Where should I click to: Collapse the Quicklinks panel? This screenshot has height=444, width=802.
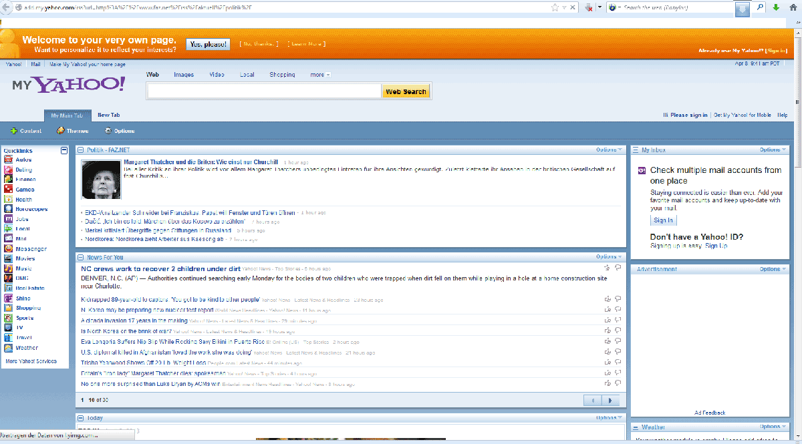click(x=64, y=150)
